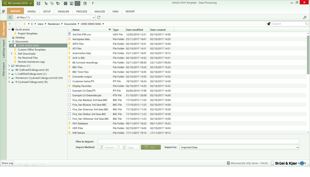The height and width of the screenshot is (177, 310).
Task: Click the favorites star icon beside Search
Action: coord(269,24)
